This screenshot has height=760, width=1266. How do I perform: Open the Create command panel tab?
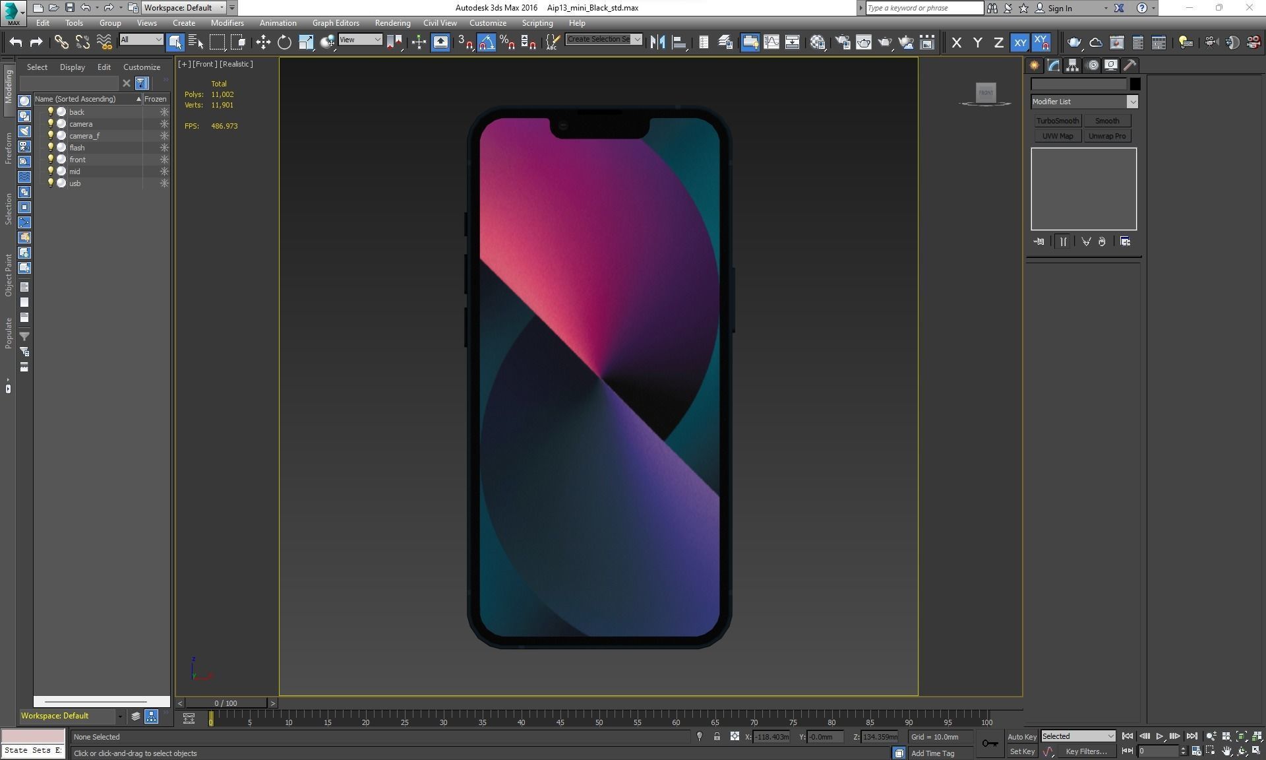(x=1034, y=65)
